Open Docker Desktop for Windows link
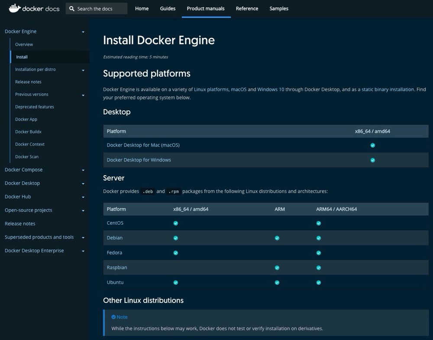433x340 pixels. (x=139, y=160)
